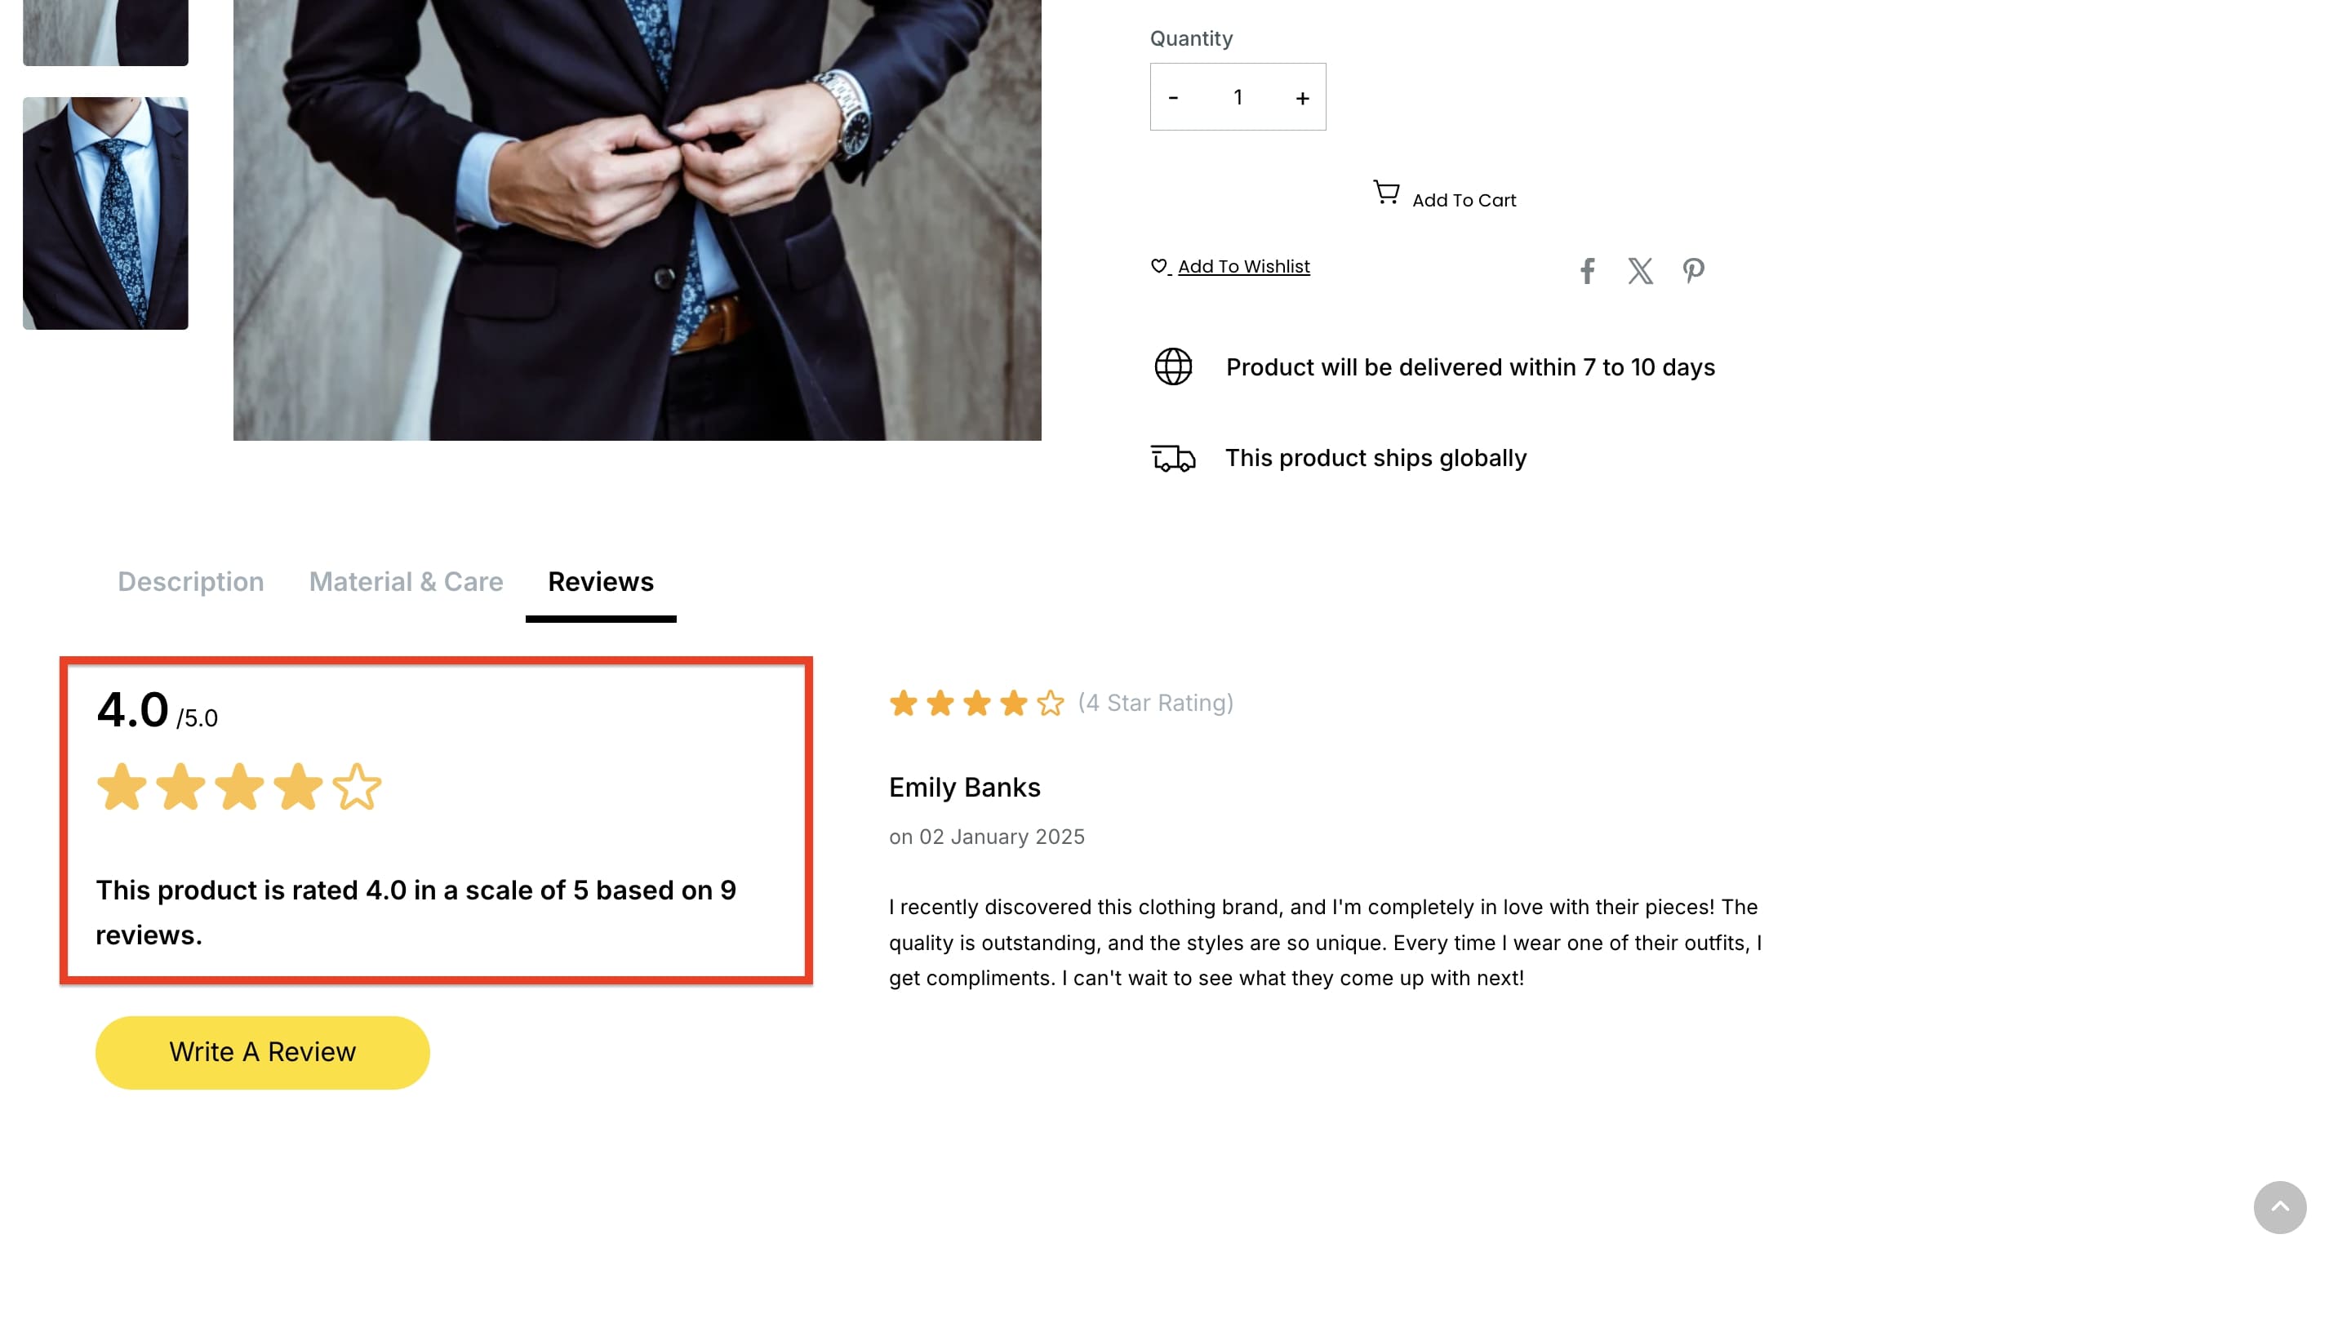Select the Reviews tab
Image resolution: width=2351 pixels, height=1319 pixels.
(x=600, y=581)
